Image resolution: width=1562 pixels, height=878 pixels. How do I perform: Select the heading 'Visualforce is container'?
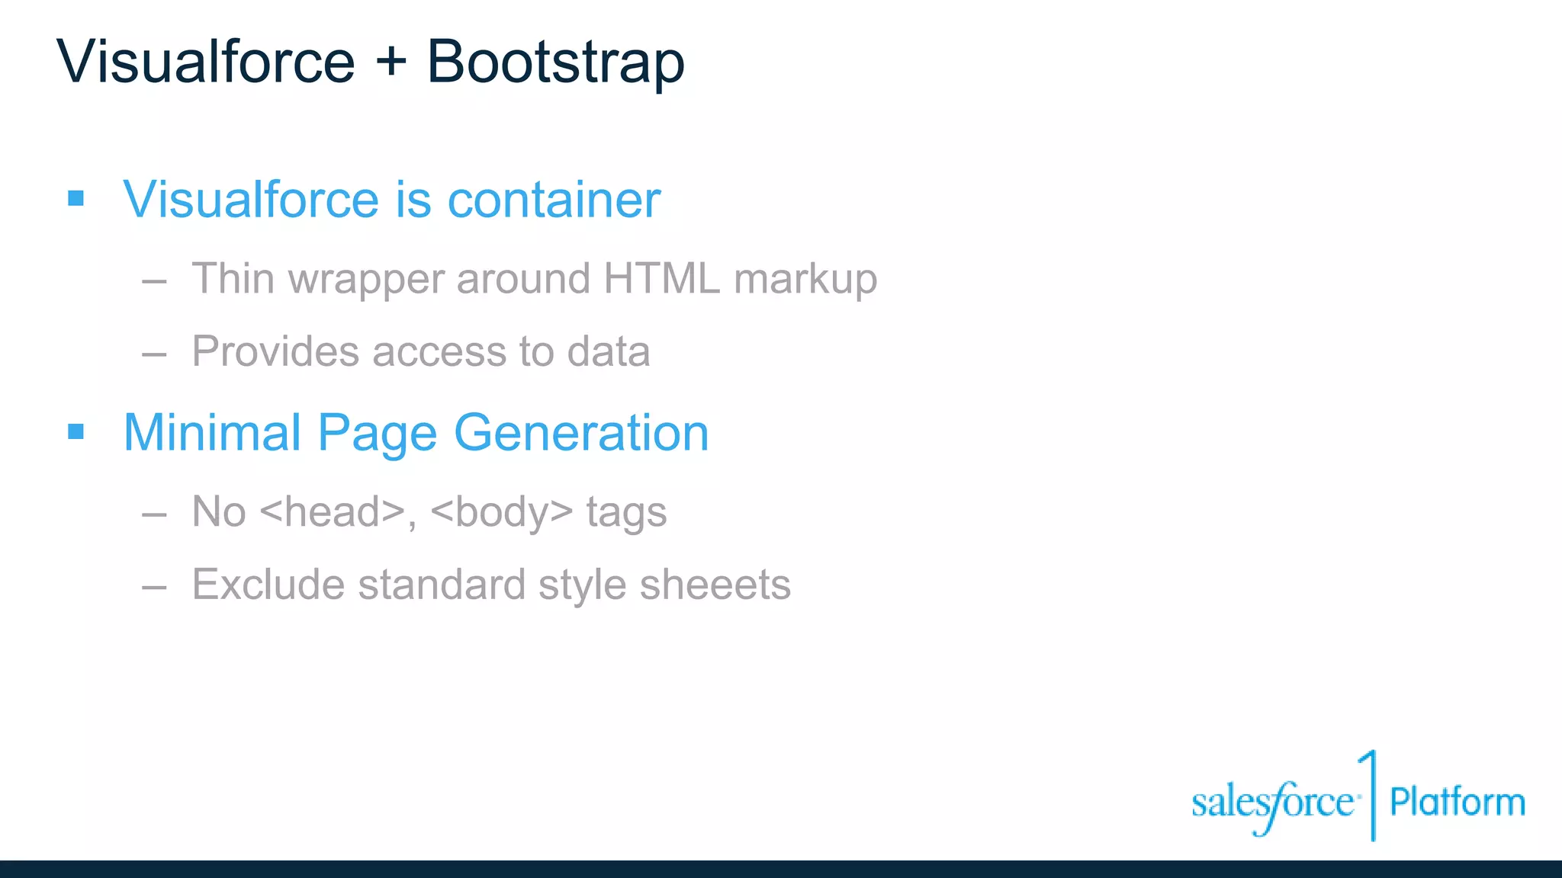(391, 200)
